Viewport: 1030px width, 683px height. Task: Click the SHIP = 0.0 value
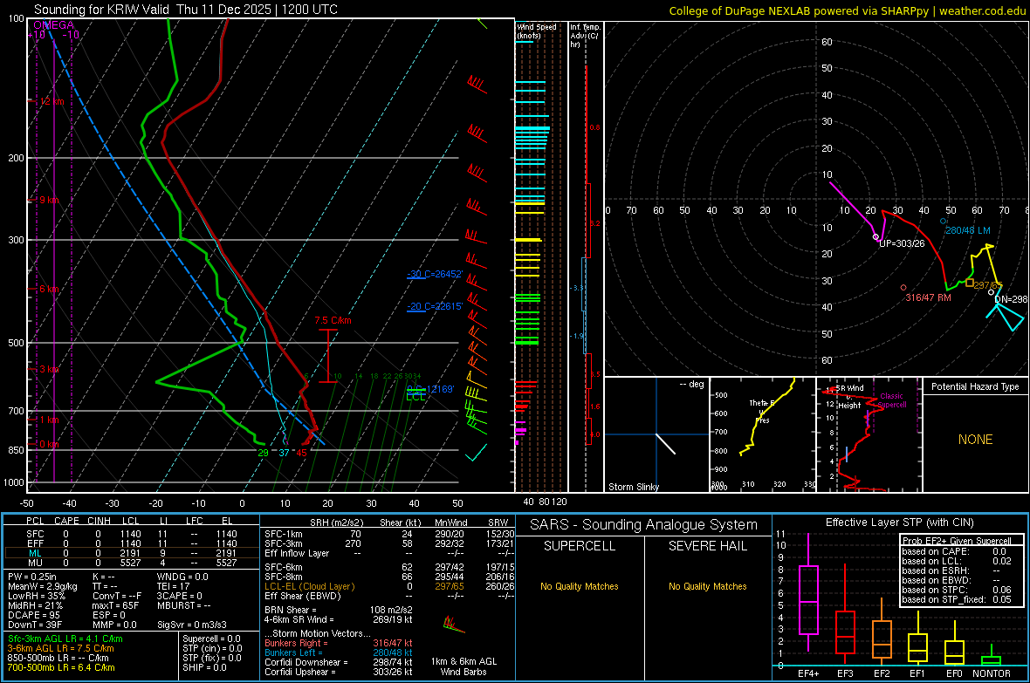(204, 668)
